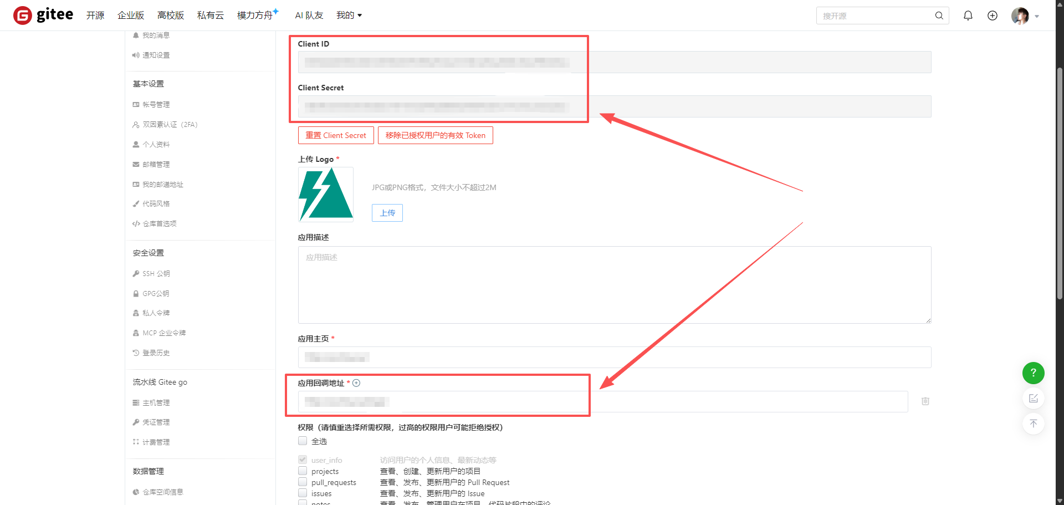Screen dimensions: 1064x505
Task: Open the green help question mark button
Action: pyautogui.click(x=1033, y=373)
